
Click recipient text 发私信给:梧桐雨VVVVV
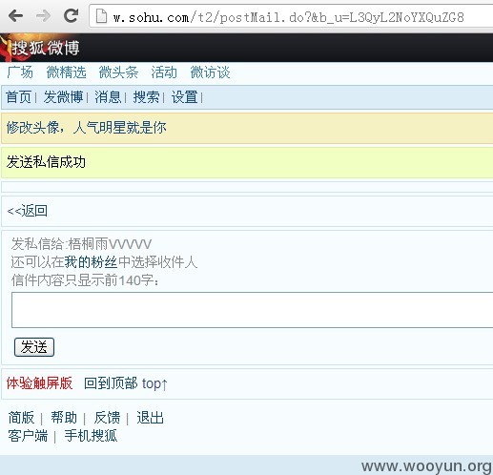pos(81,244)
